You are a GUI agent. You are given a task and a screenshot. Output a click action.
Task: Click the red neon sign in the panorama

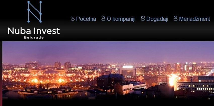tap(141, 78)
